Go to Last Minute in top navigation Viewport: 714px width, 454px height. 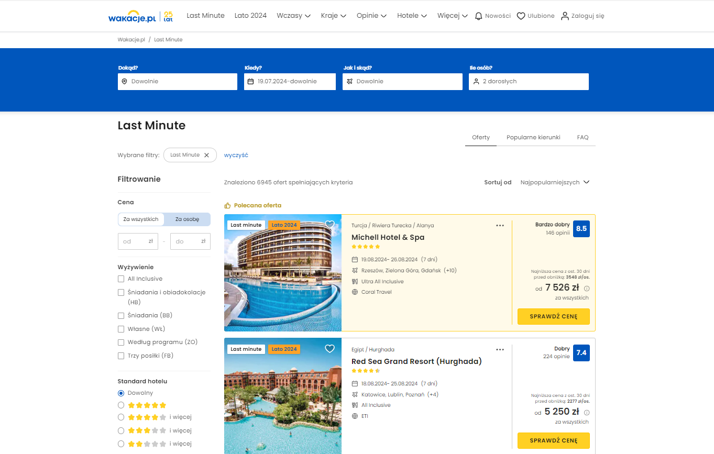click(205, 16)
